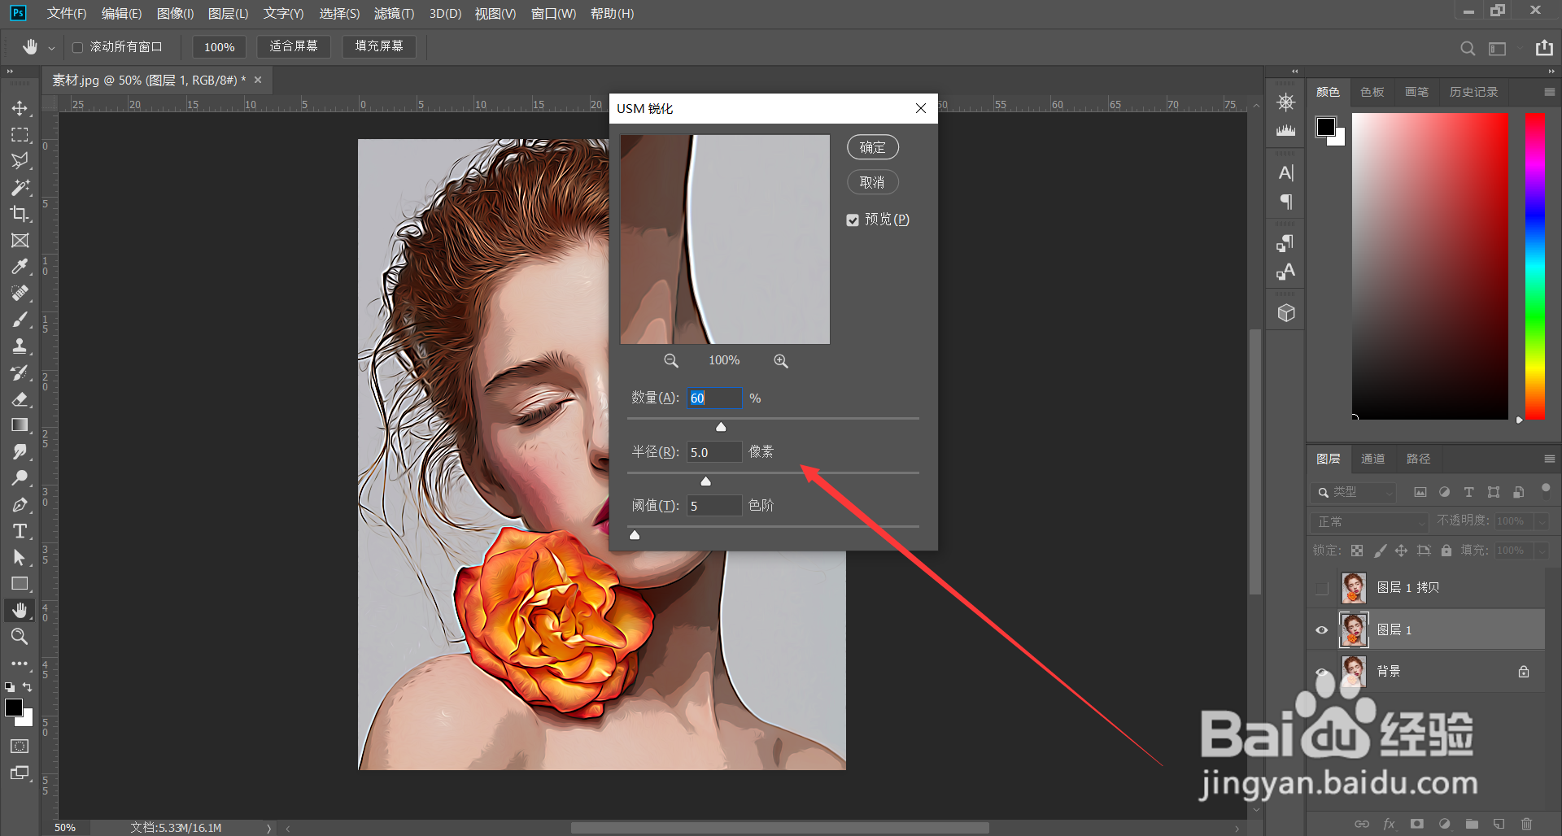Screen dimensions: 1562x836
Task: Select the Zoom tool in toolbar
Action: [20, 637]
